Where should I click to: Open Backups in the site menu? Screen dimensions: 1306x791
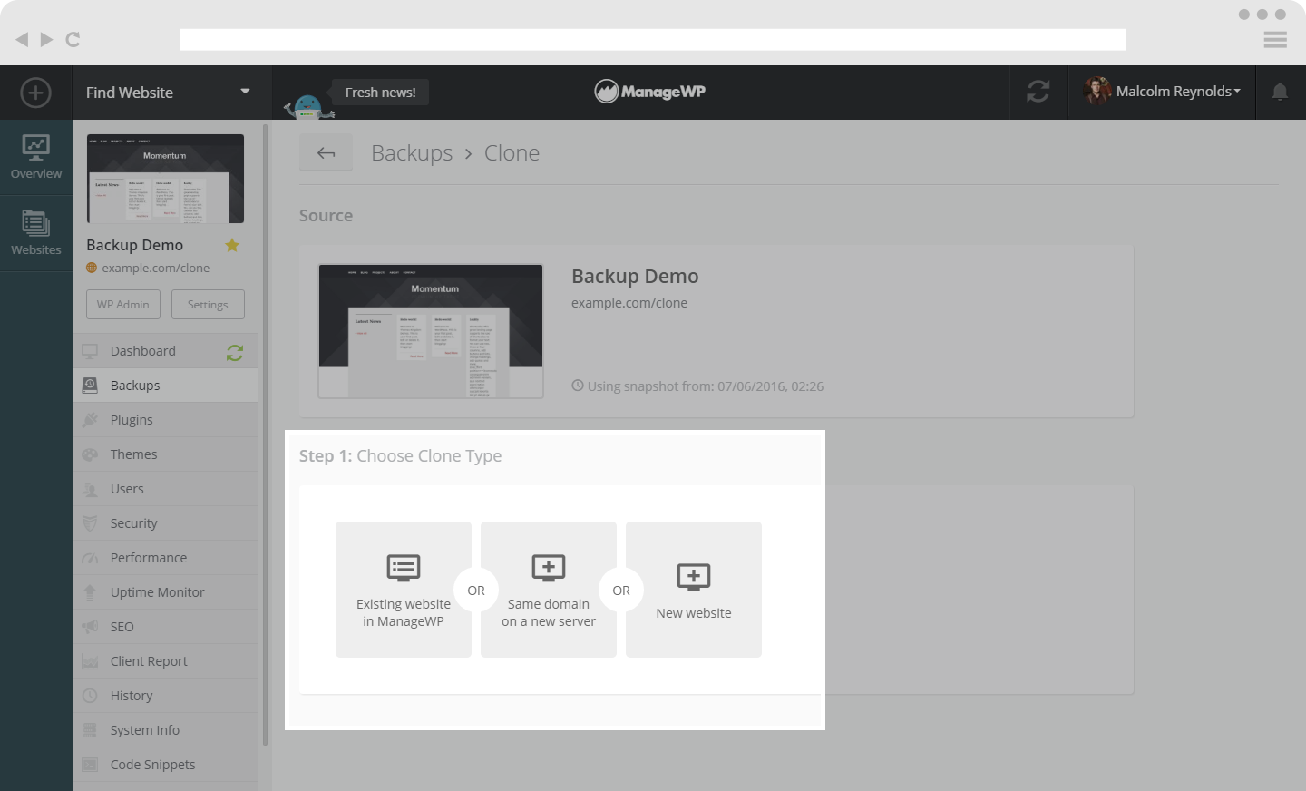point(165,386)
